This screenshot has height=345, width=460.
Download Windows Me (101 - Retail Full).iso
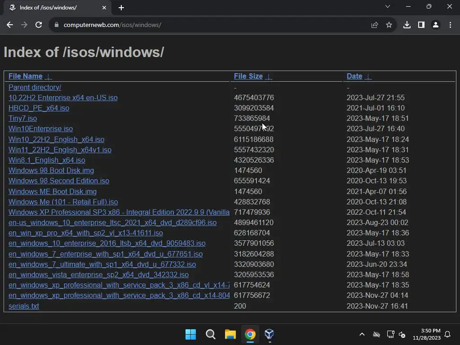click(x=63, y=202)
